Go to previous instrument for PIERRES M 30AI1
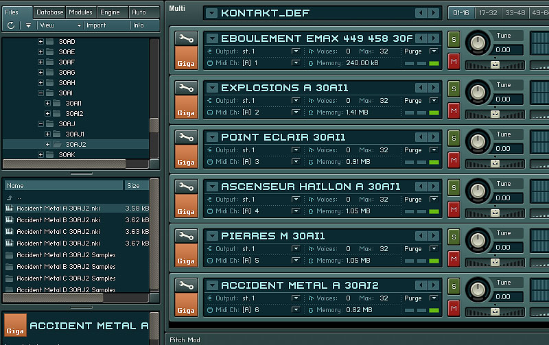 click(x=421, y=235)
